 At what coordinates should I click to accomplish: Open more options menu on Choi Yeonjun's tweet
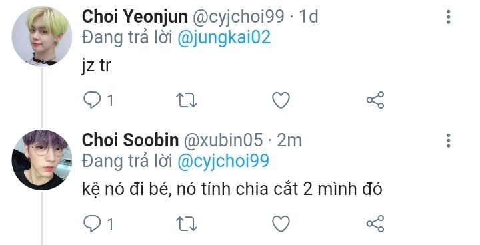coord(449,17)
